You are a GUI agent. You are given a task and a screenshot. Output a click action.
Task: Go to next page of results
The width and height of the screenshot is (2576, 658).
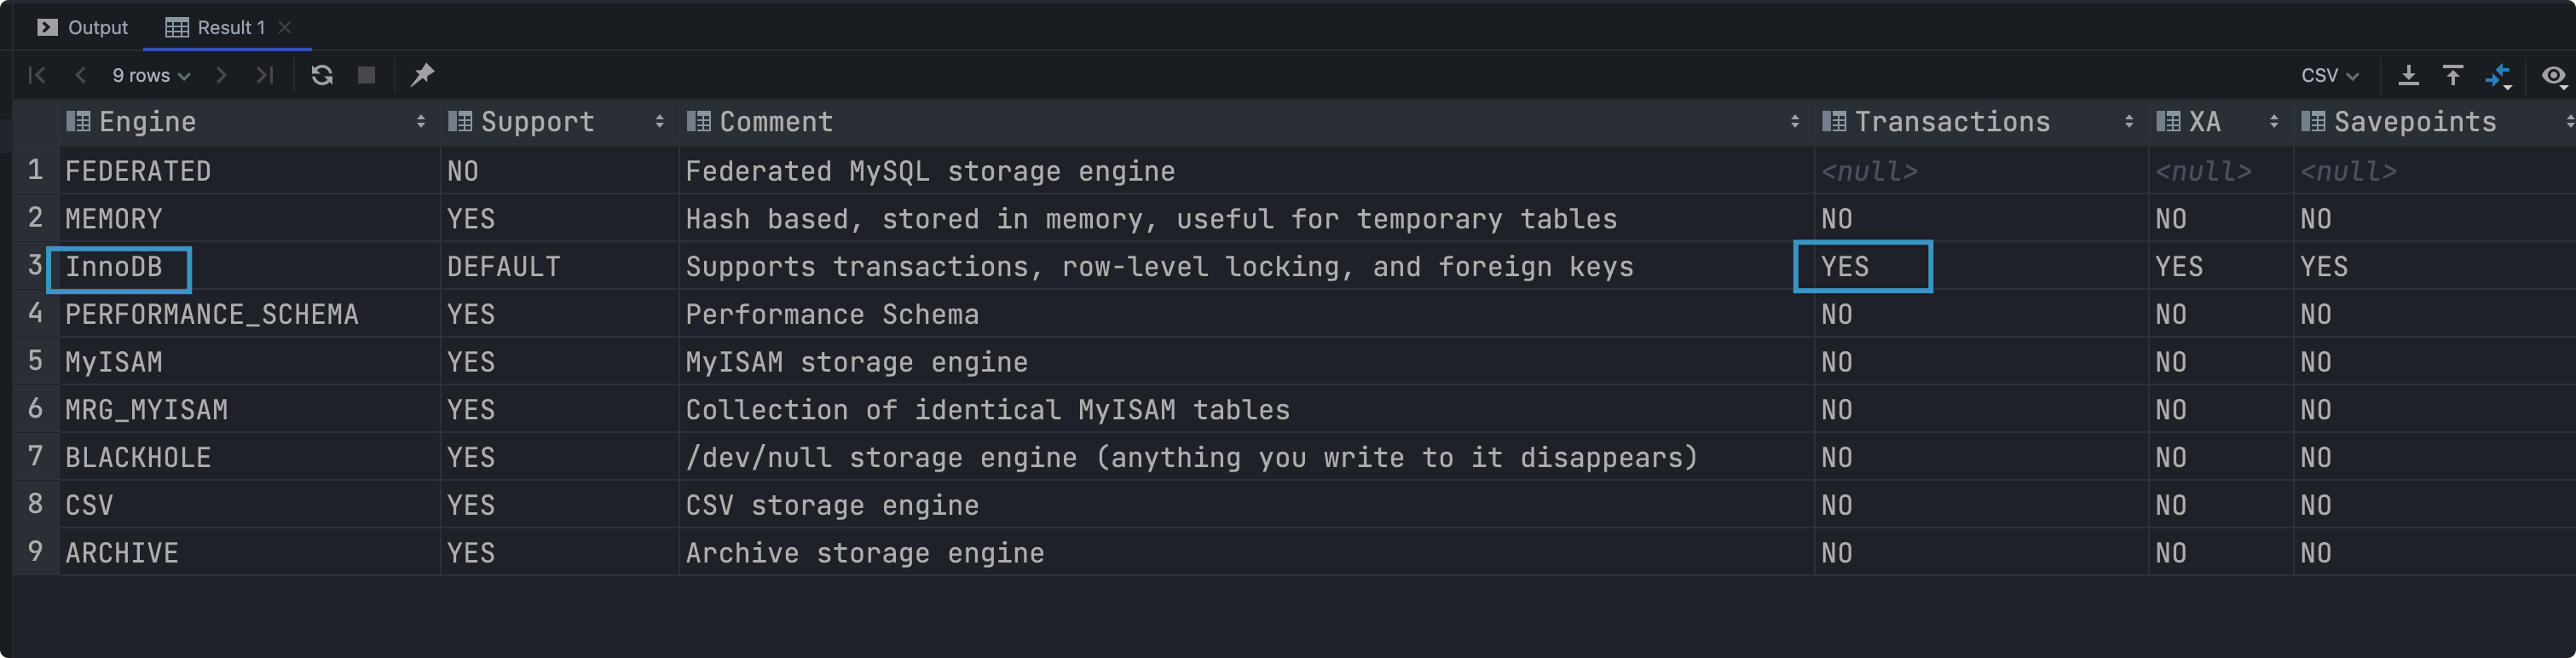222,75
